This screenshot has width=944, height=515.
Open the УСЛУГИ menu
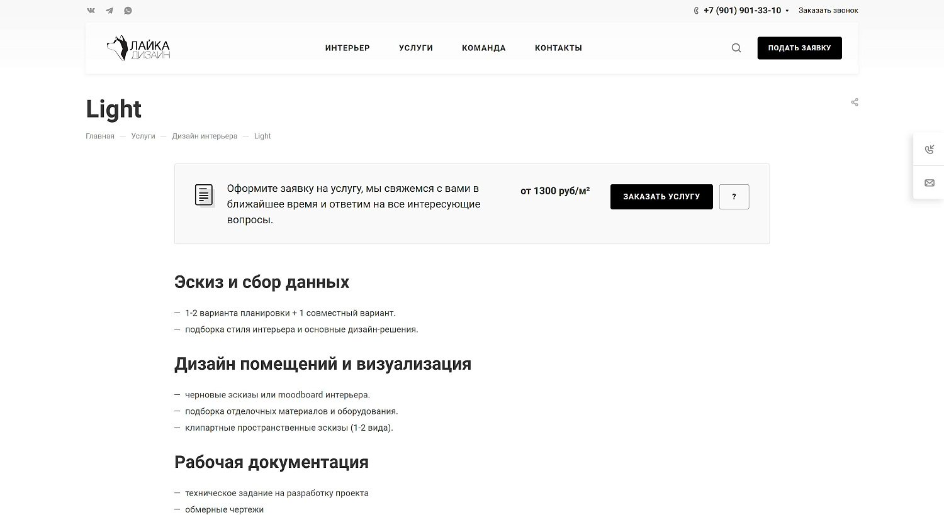(x=415, y=47)
